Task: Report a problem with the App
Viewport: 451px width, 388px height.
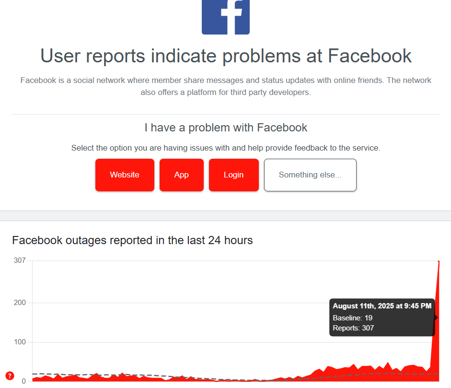Action: (x=181, y=175)
